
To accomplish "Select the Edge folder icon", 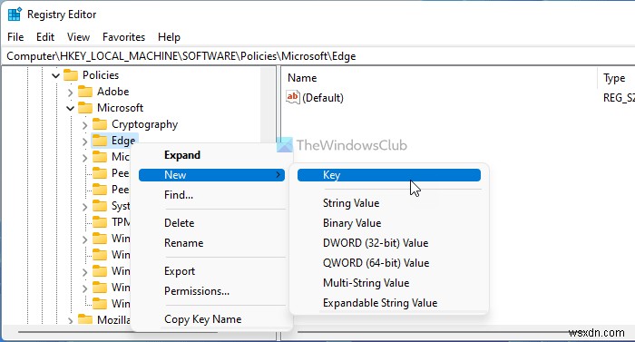I will (x=100, y=141).
